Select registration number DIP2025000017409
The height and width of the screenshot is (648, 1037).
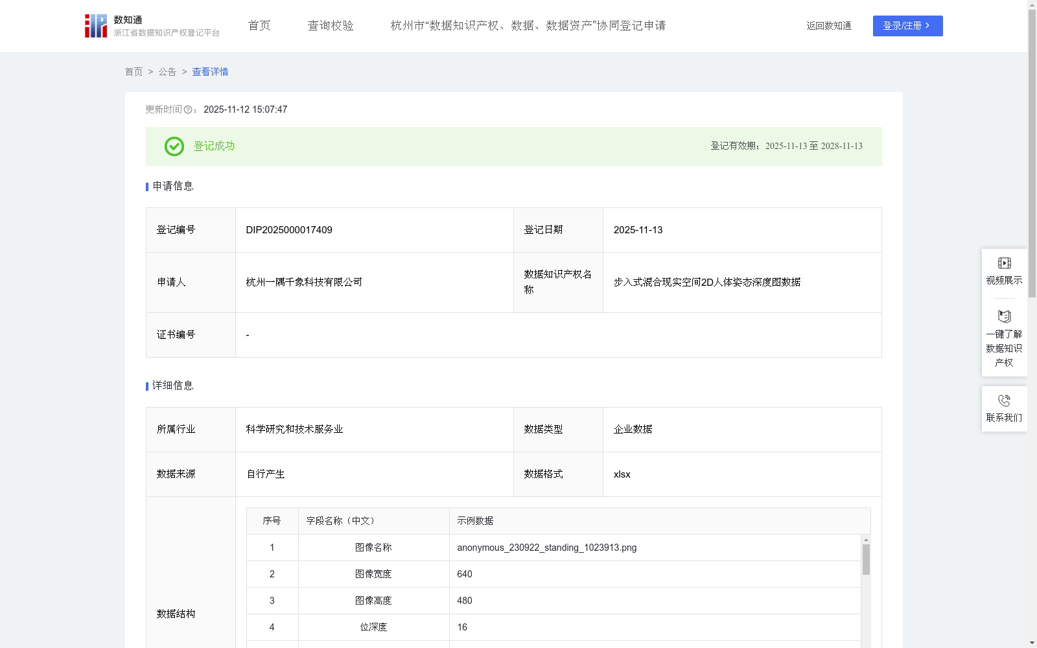tap(289, 230)
